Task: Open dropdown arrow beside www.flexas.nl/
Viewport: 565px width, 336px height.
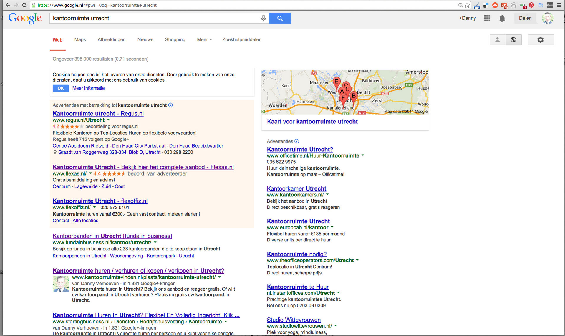Action: click(90, 173)
